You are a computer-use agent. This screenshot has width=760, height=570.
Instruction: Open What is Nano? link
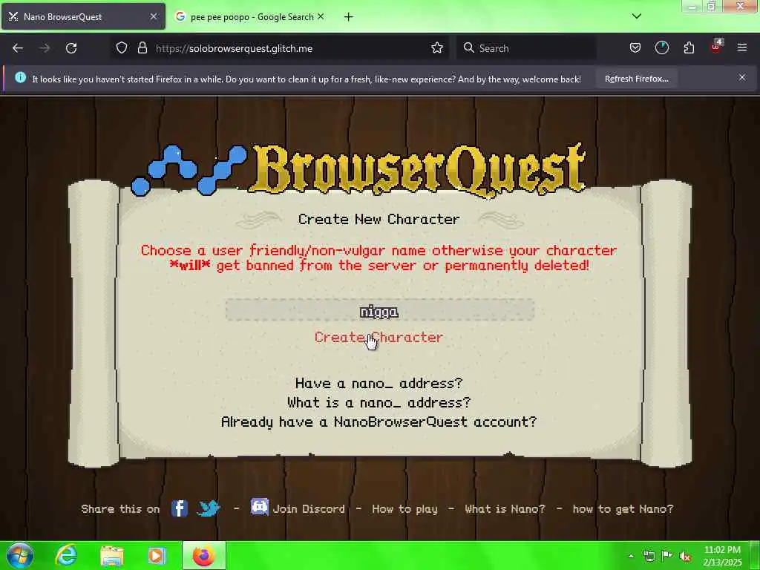click(x=505, y=509)
